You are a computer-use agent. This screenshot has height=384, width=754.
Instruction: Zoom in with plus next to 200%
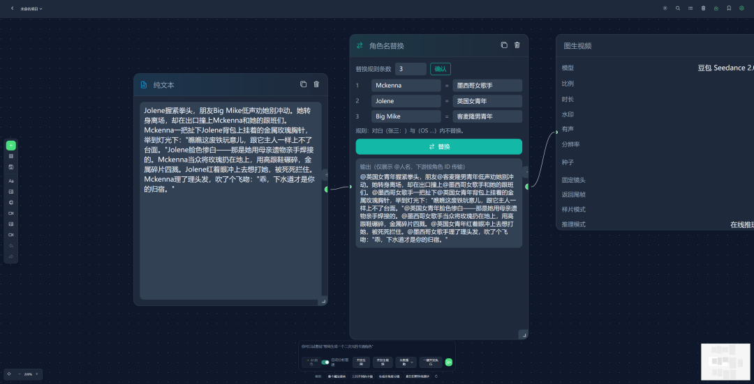point(36,374)
